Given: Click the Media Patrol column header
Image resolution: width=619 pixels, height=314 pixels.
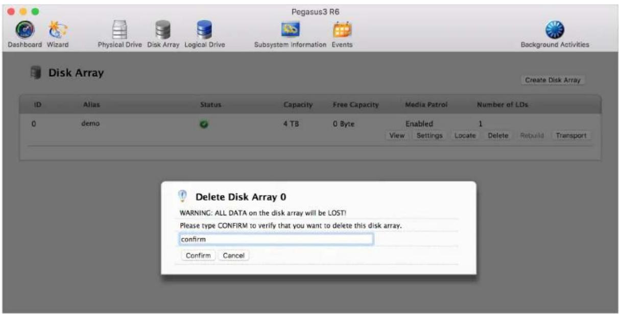Looking at the screenshot, I should (426, 105).
